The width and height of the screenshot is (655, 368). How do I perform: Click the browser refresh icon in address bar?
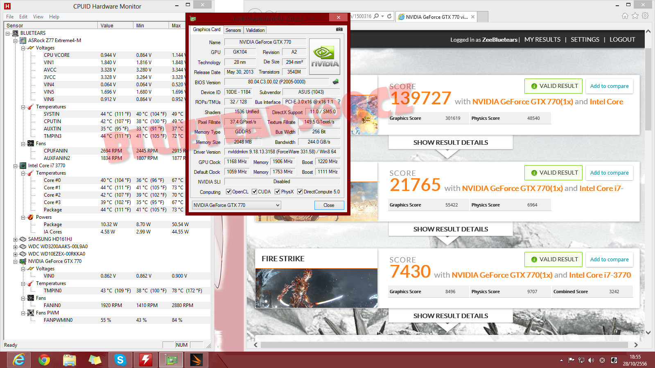coord(389,16)
